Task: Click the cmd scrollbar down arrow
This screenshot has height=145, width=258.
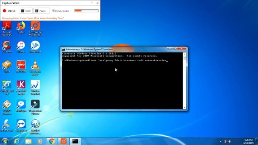Action: [x=185, y=108]
